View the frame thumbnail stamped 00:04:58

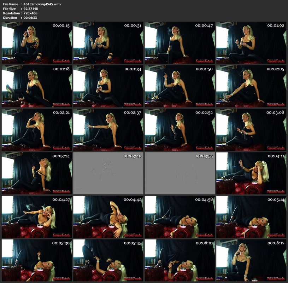180,217
